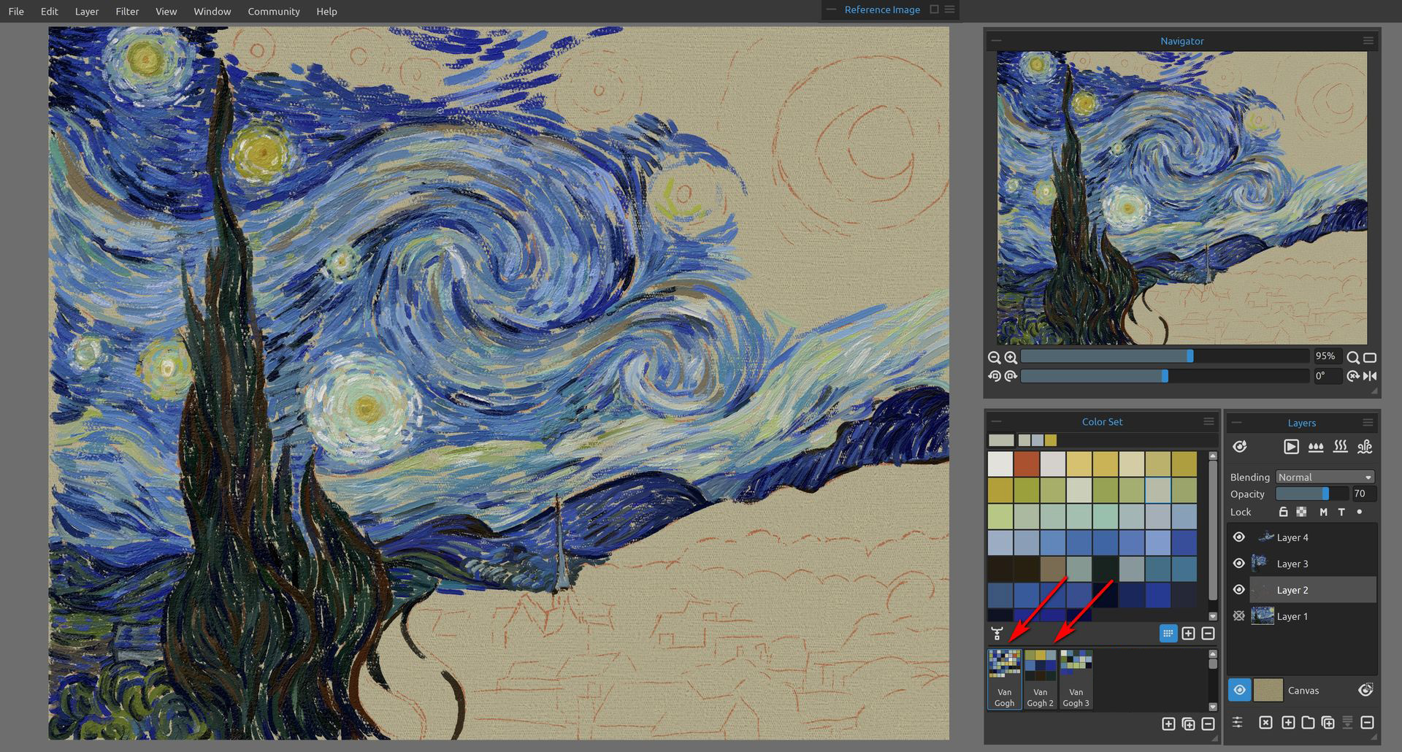The width and height of the screenshot is (1402, 752).
Task: Toggle the M lock option
Action: 1323,513
